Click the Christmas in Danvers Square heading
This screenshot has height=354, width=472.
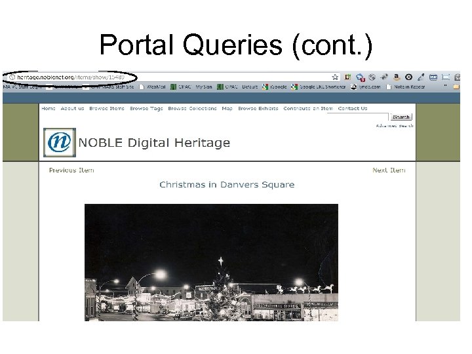click(x=227, y=184)
